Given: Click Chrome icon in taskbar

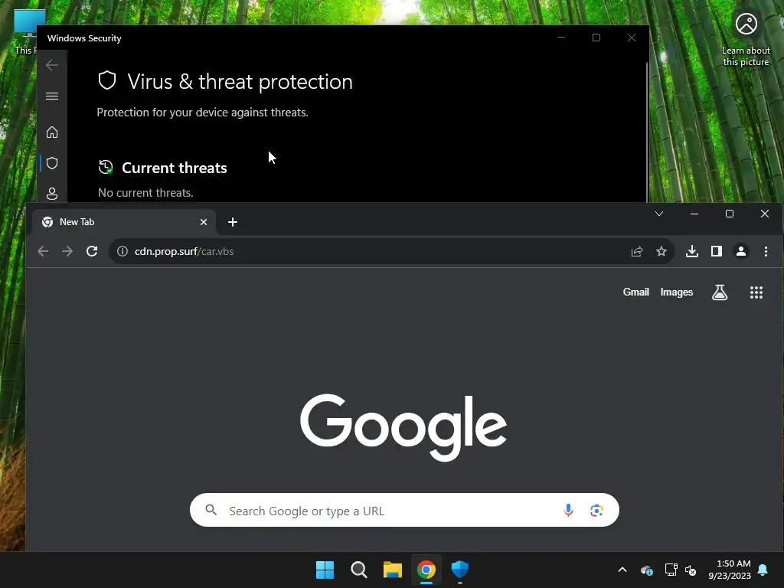Looking at the screenshot, I should pos(426,570).
